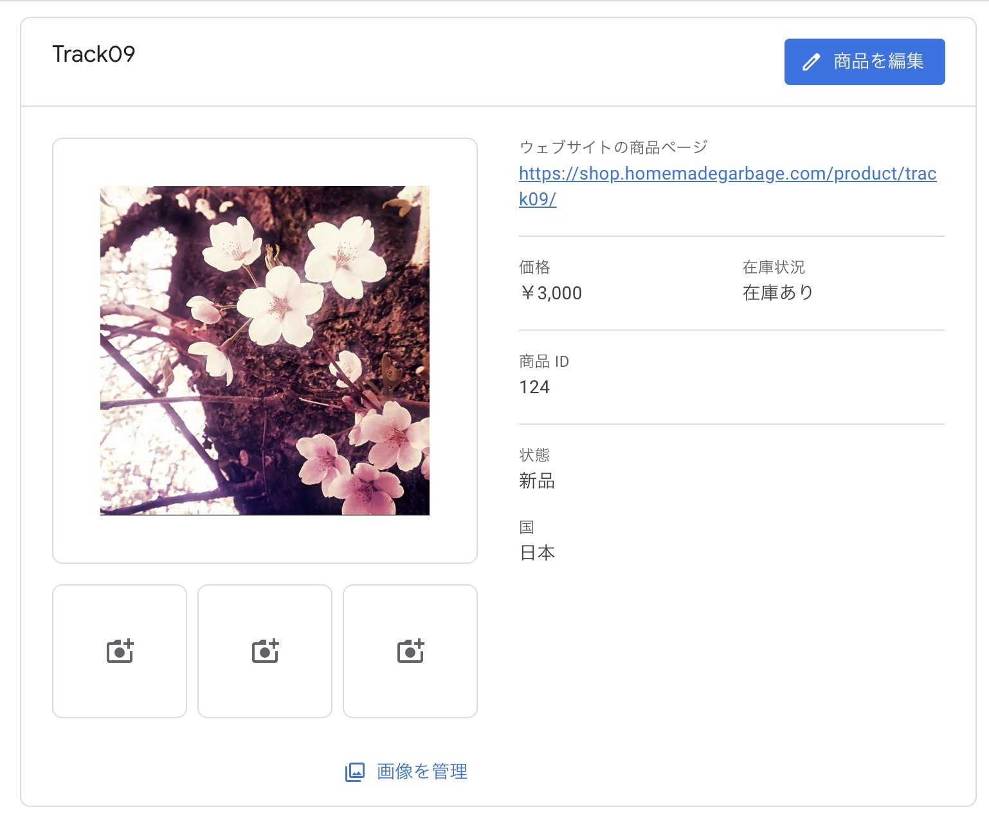
Task: Select the 新品 condition value
Action: [538, 481]
